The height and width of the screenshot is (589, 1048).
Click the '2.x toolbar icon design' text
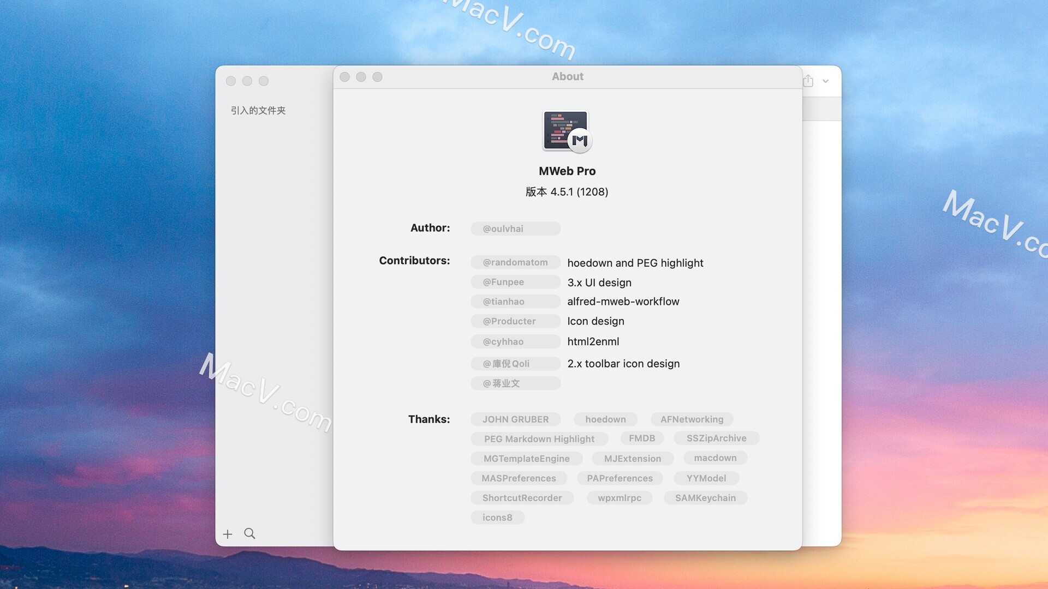pos(623,364)
